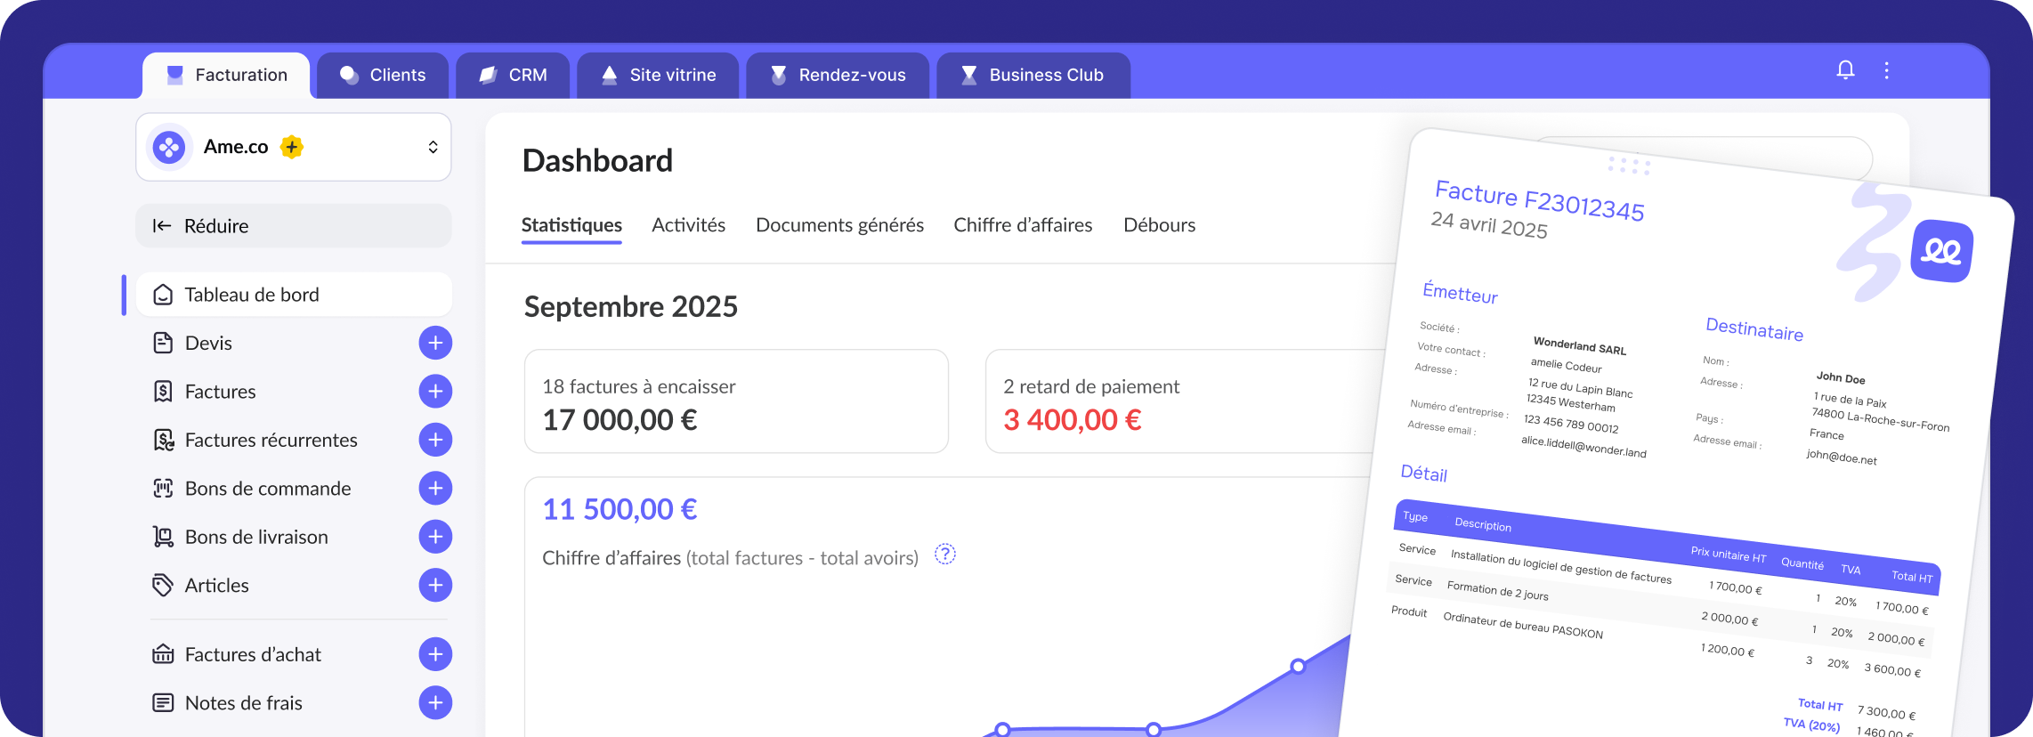The image size is (2033, 737).
Task: Click the Devis document icon
Action: [163, 343]
